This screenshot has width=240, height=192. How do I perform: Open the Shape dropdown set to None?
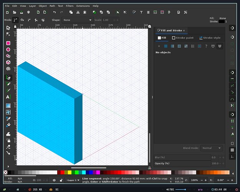point(77,20)
